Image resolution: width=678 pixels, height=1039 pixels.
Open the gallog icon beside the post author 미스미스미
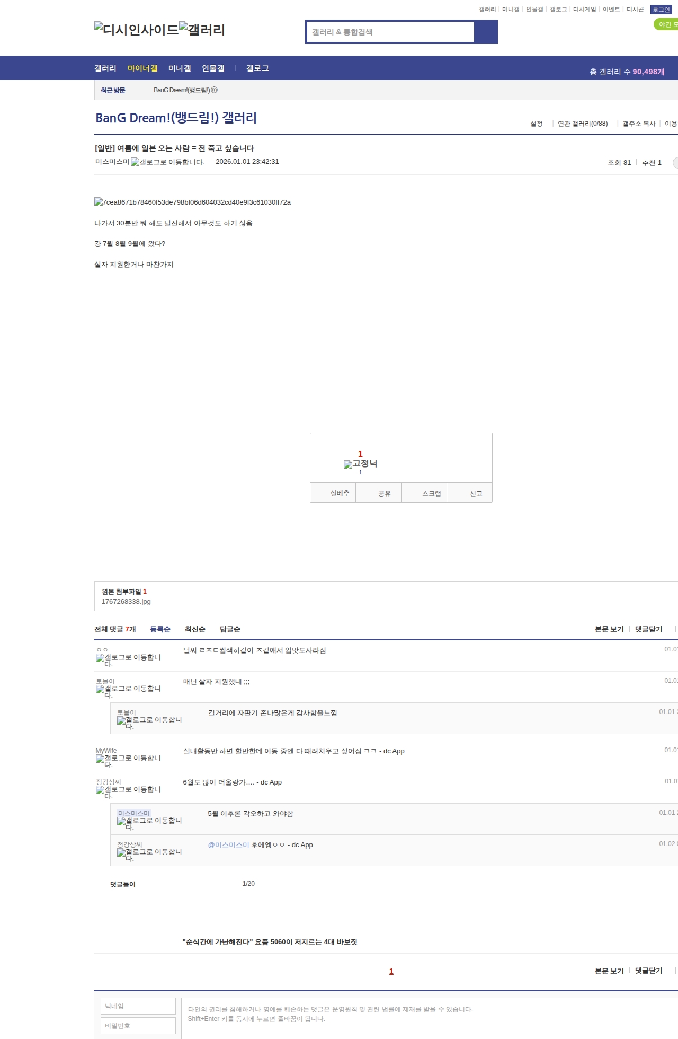[x=168, y=162]
